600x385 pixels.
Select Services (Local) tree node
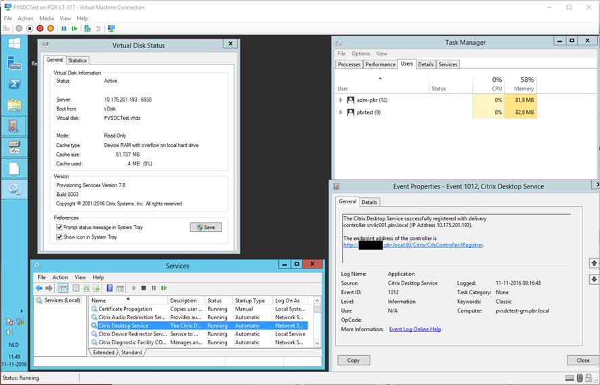tap(58, 300)
